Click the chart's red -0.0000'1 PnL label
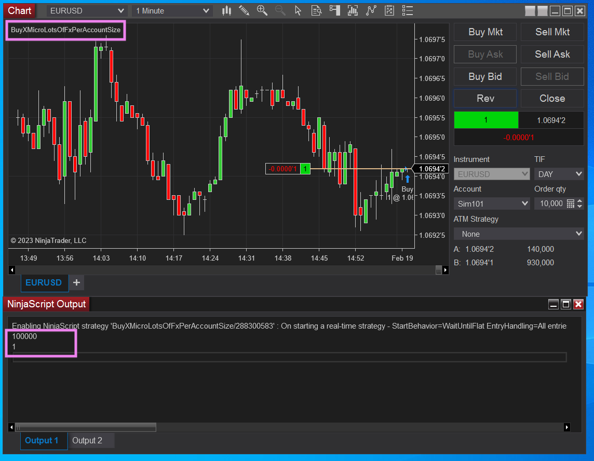 [283, 169]
